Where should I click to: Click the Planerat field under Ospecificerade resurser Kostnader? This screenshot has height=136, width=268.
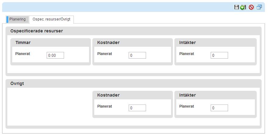click(x=137, y=55)
